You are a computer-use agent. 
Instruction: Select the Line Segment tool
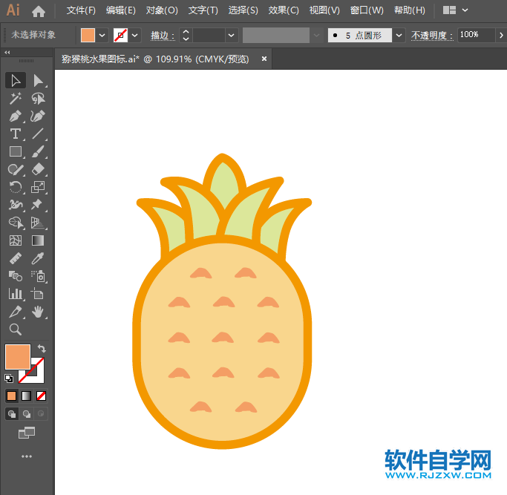(x=38, y=134)
